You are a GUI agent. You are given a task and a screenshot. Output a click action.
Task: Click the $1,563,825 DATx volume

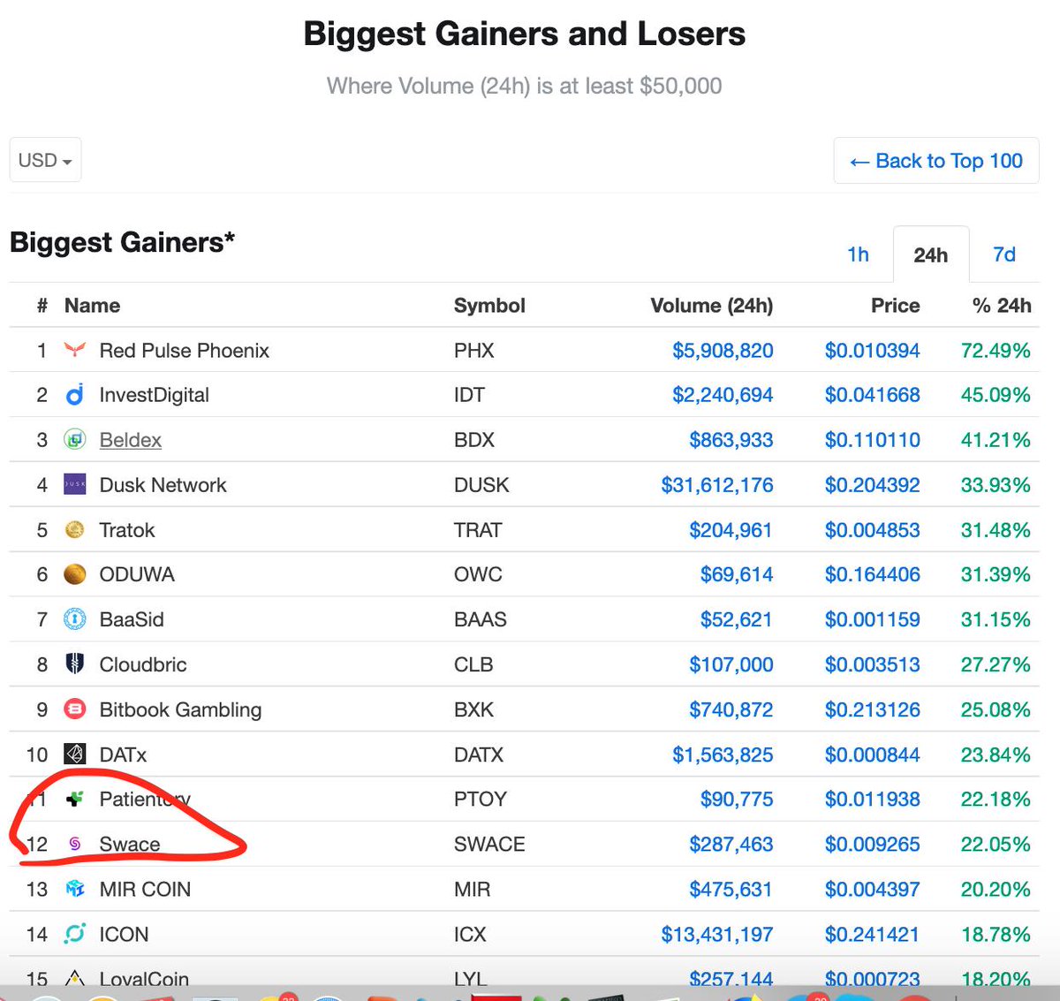point(723,755)
